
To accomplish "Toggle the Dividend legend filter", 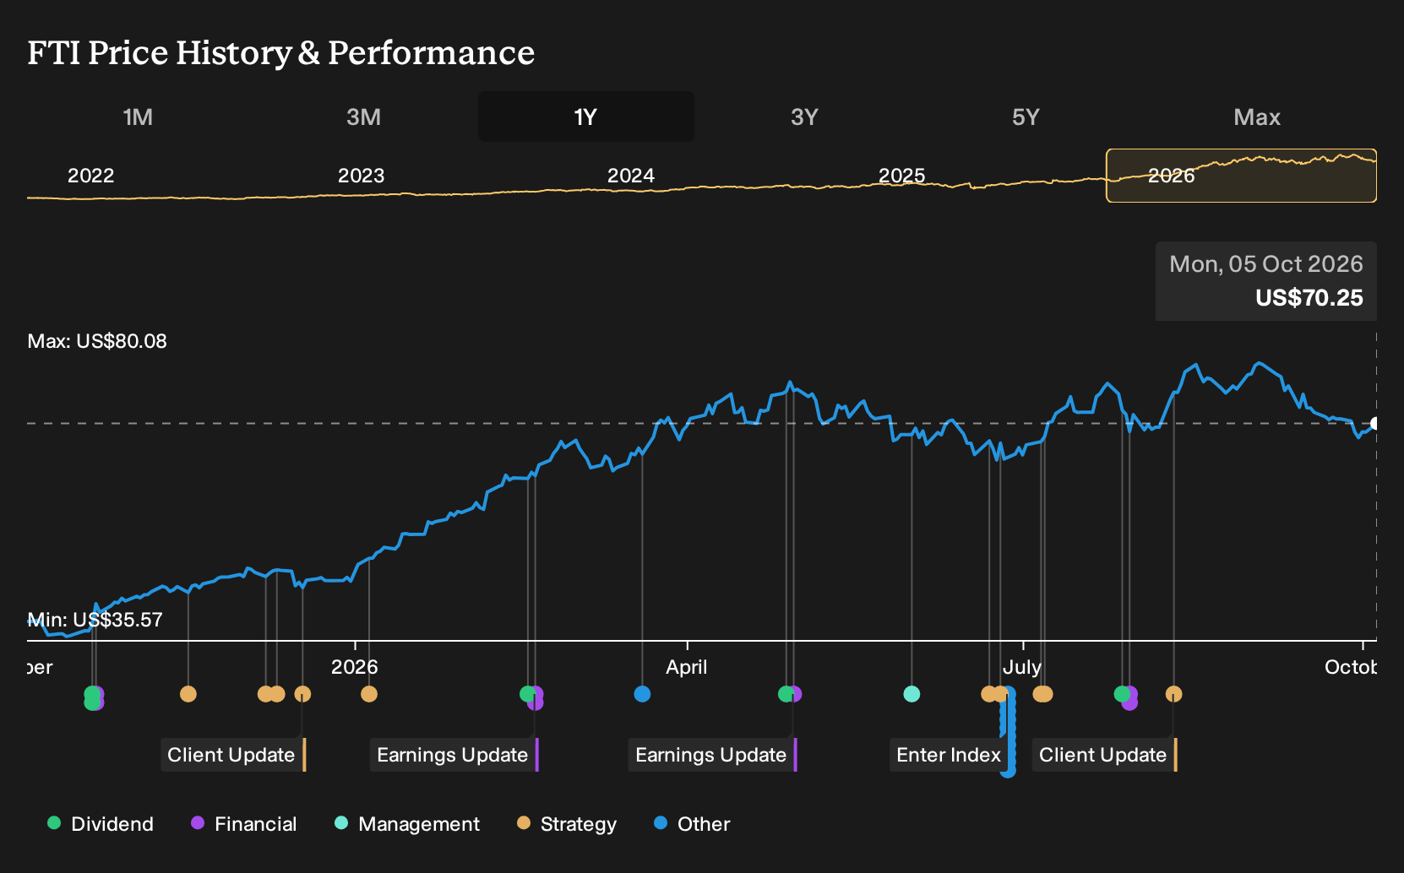I will (x=101, y=823).
